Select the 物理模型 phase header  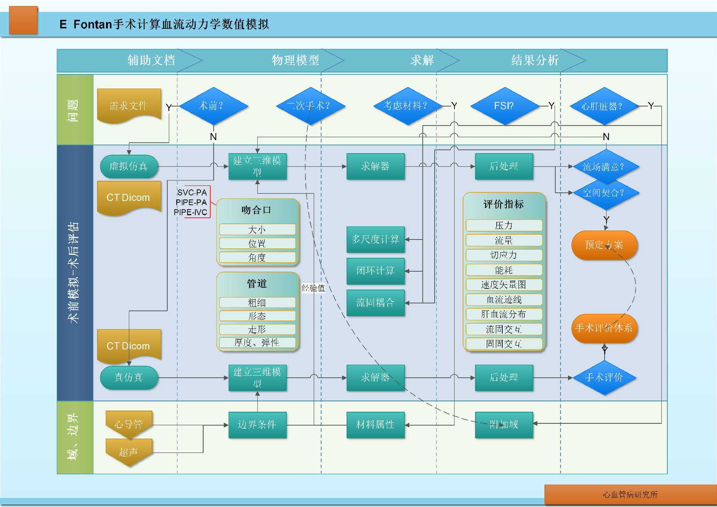click(295, 60)
